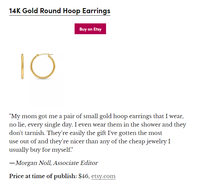Click the words 'Associate Editor' in the byline
This screenshot has height=188, width=207.
coord(75,163)
